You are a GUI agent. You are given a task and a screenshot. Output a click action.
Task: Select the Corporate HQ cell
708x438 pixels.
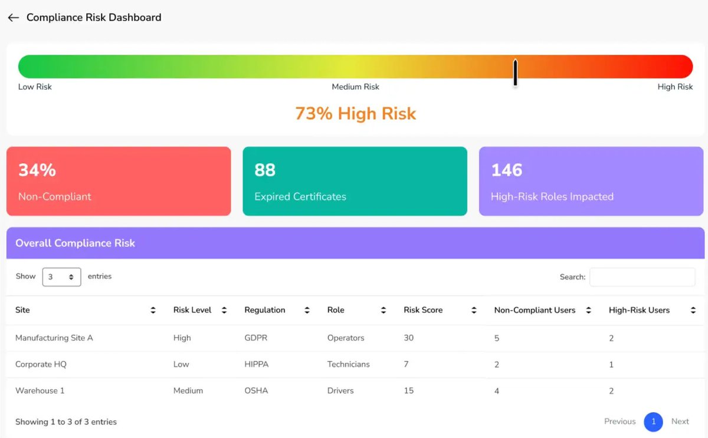pos(41,364)
